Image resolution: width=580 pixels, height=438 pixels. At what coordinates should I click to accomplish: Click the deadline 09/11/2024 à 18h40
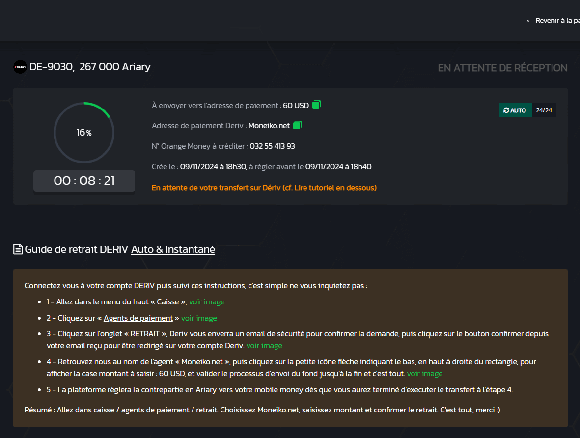(x=338, y=167)
